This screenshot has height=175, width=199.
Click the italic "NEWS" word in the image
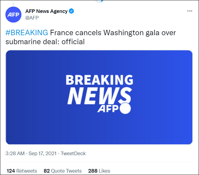(96, 97)
